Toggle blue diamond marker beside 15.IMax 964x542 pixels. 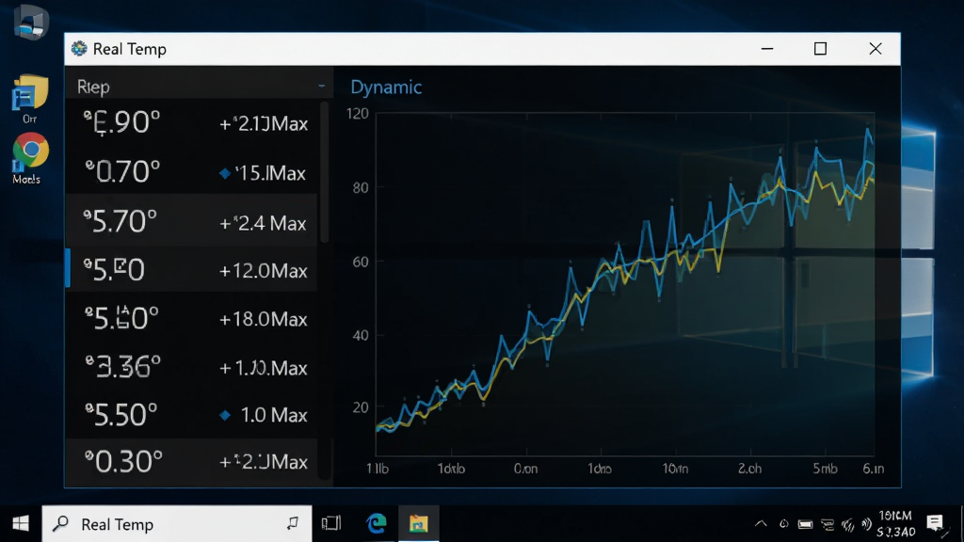(225, 173)
